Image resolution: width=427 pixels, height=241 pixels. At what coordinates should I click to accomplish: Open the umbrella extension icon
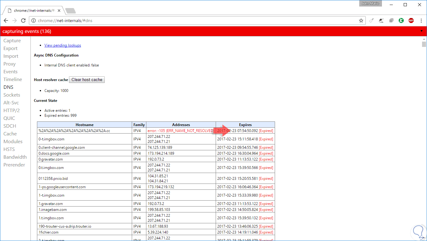point(381,20)
